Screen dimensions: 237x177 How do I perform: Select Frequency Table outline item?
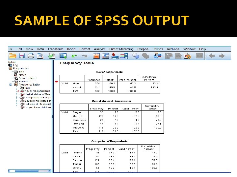pos(29,85)
